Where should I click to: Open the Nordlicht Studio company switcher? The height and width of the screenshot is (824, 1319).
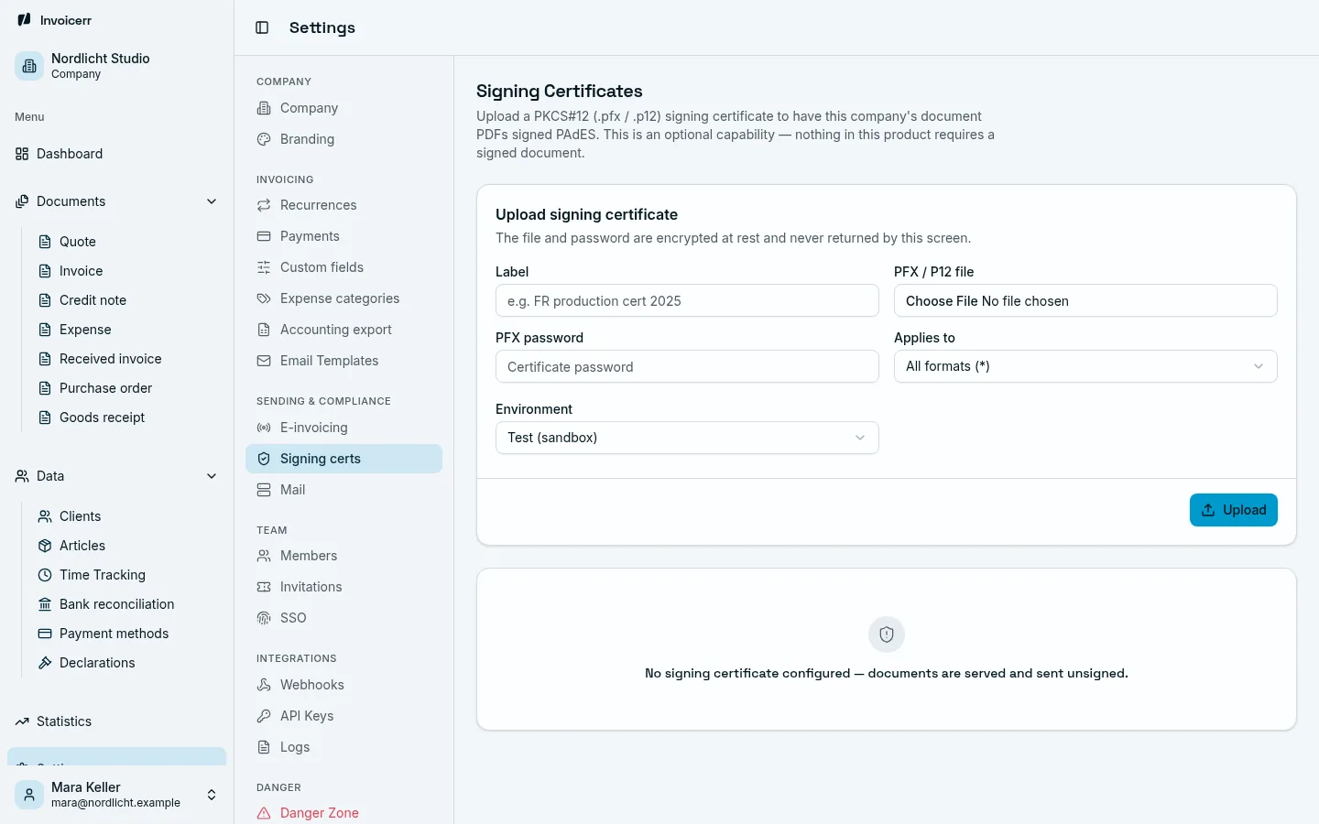(x=116, y=66)
